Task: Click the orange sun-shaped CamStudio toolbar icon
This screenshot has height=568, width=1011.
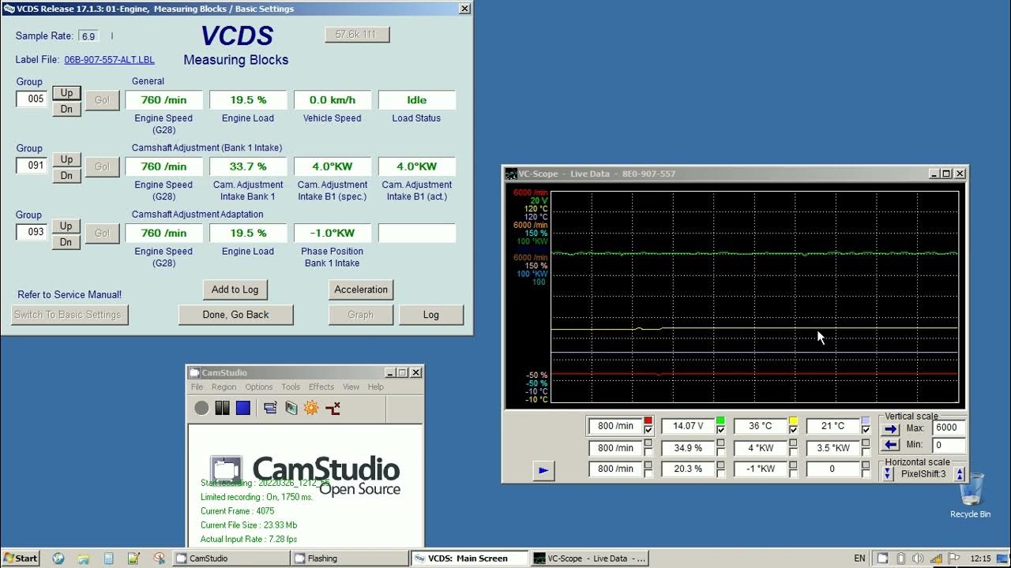Action: pyautogui.click(x=311, y=408)
